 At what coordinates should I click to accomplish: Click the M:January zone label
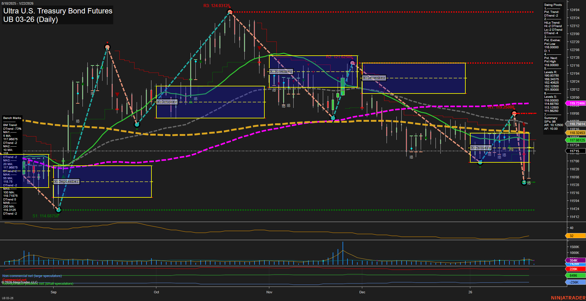pos(481,148)
